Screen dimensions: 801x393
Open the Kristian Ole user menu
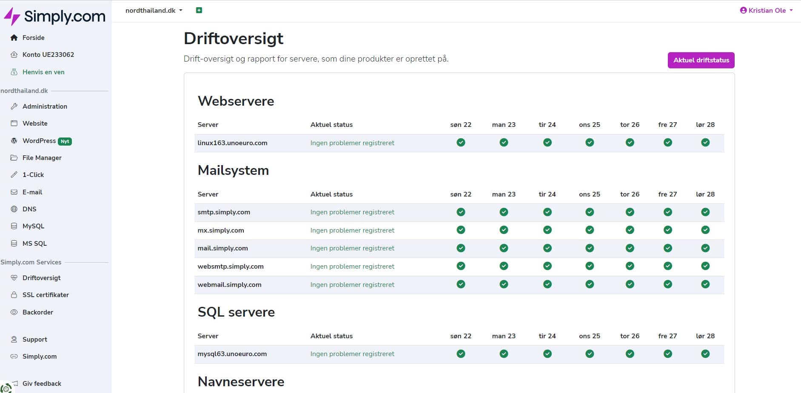click(x=767, y=10)
